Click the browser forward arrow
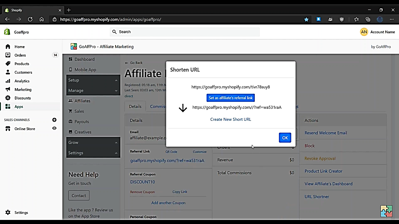The width and height of the screenshot is (399, 224). point(19,19)
